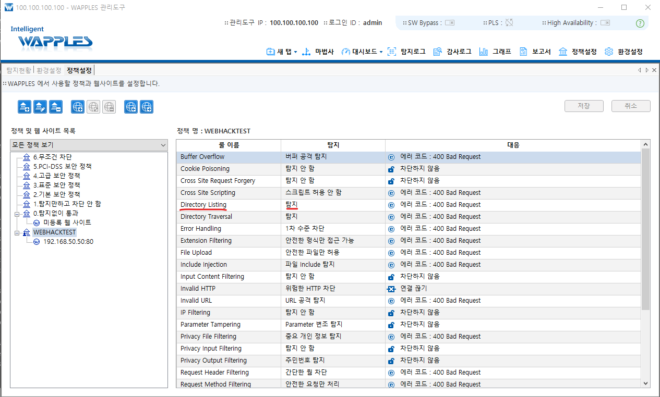
Task: Click the unlock icon in Cookie Poisoning row
Action: (391, 169)
